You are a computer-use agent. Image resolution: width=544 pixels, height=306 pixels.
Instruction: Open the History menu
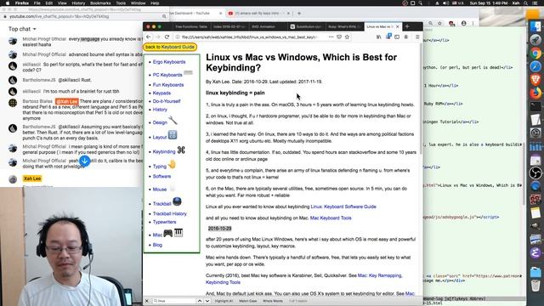coord(78,3)
